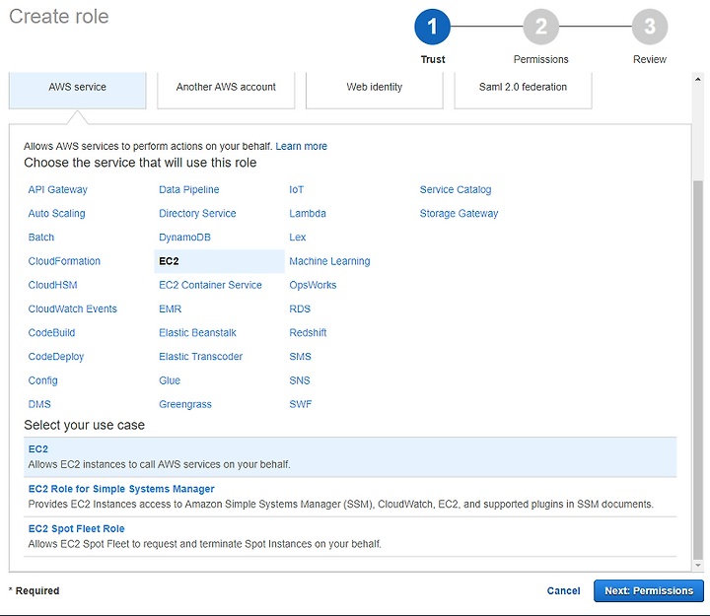The image size is (710, 616).
Task: Click step 2 Permissions circle
Action: [541, 27]
